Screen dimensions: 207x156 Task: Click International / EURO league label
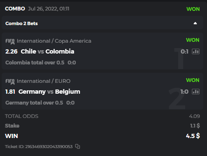[44, 81]
